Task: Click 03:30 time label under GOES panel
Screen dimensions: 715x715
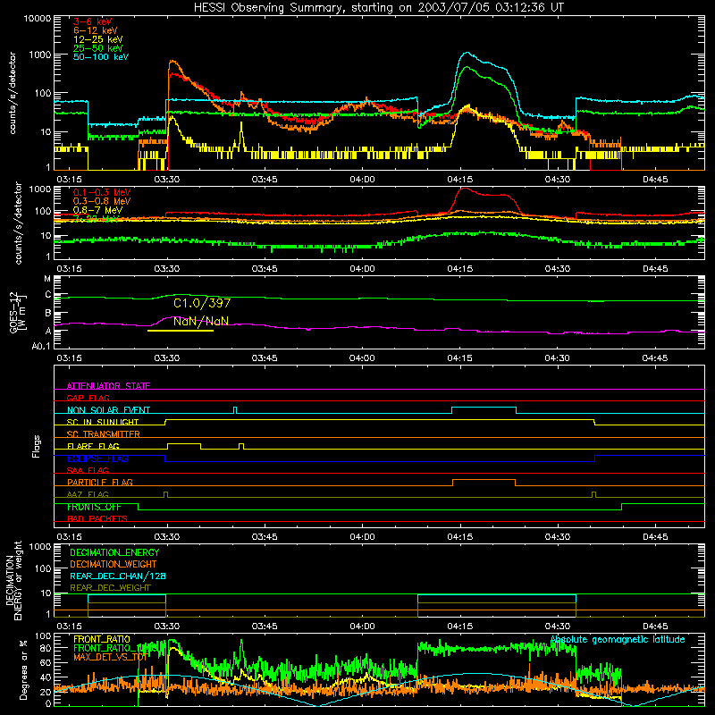Action: [167, 358]
